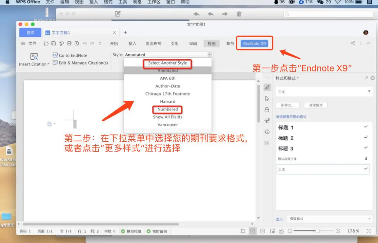Switch to outline view icon in status bar
Screen dimensions: 378x243
pos(263,231)
